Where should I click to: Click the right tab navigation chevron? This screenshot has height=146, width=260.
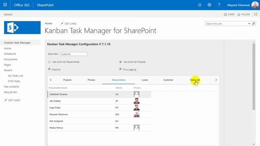point(216,80)
